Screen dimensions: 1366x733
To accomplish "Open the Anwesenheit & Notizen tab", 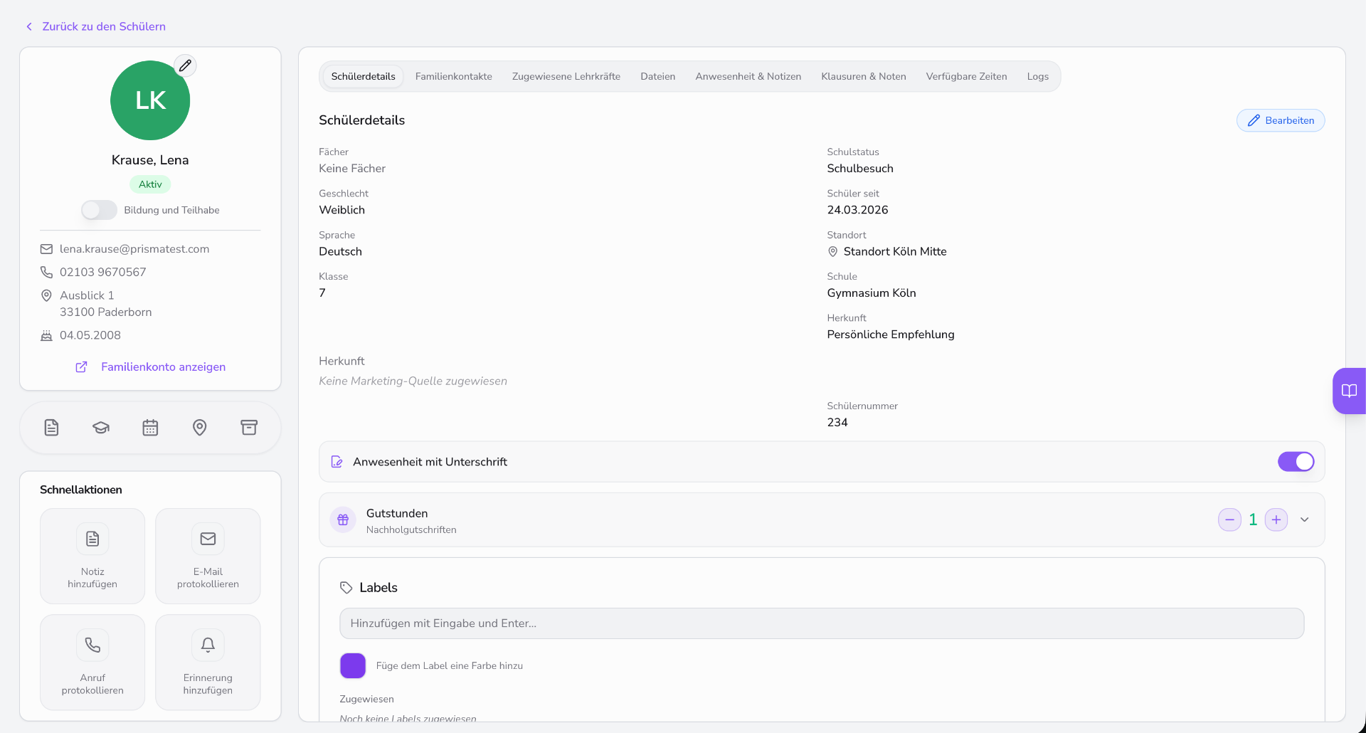I will pos(748,76).
